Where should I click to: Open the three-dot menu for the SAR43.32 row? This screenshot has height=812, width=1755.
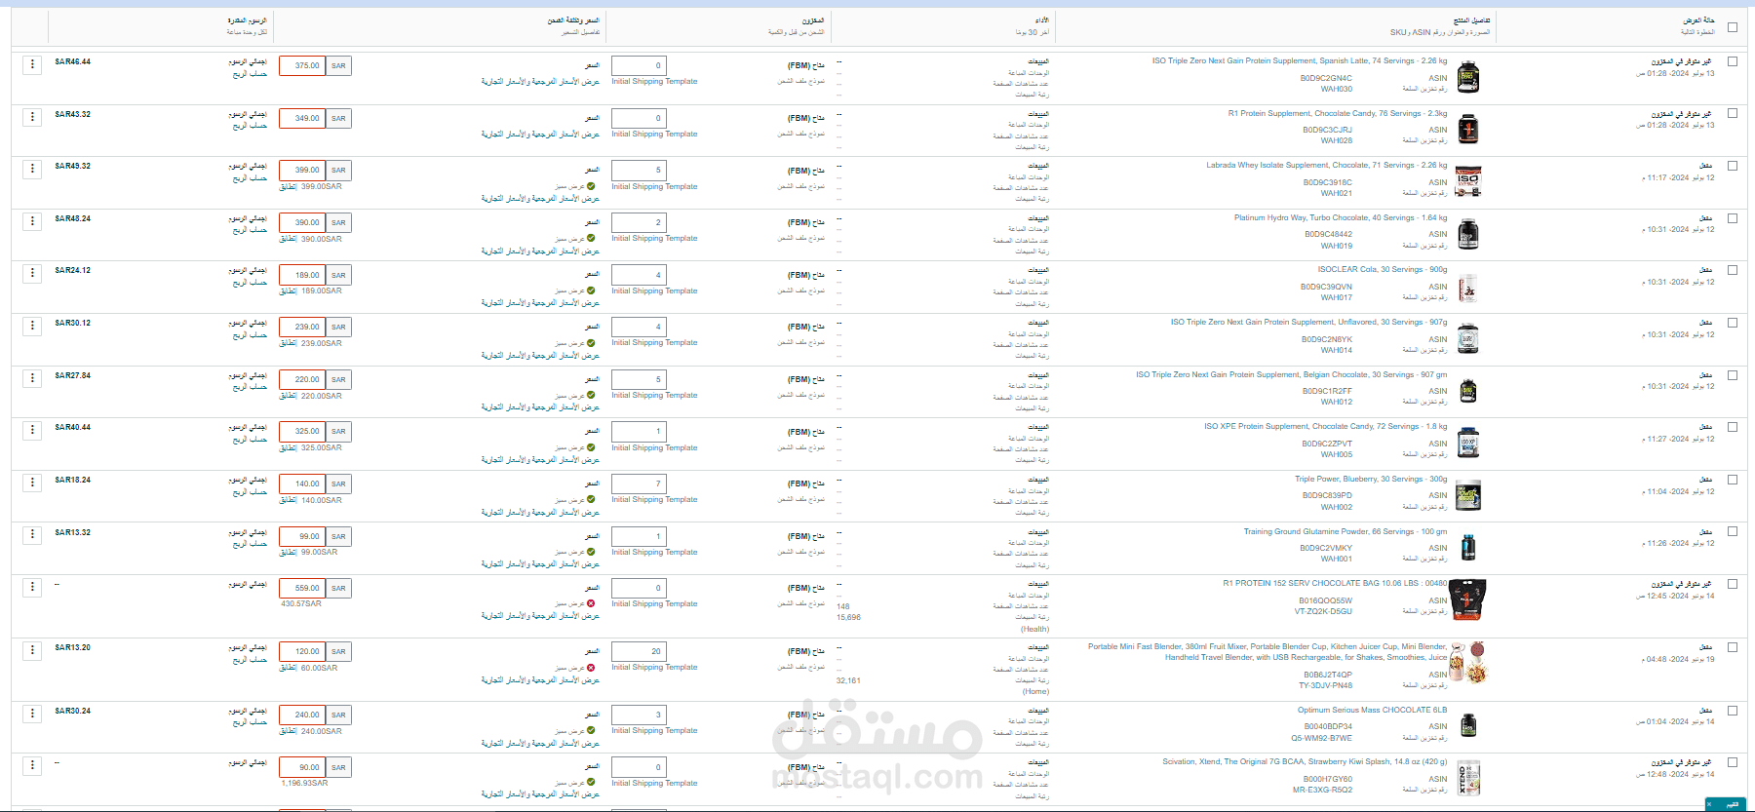click(x=32, y=117)
